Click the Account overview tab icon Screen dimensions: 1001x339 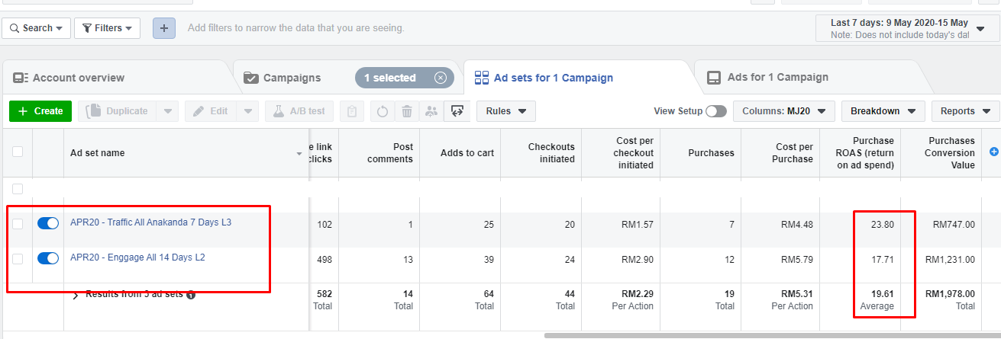(x=21, y=78)
